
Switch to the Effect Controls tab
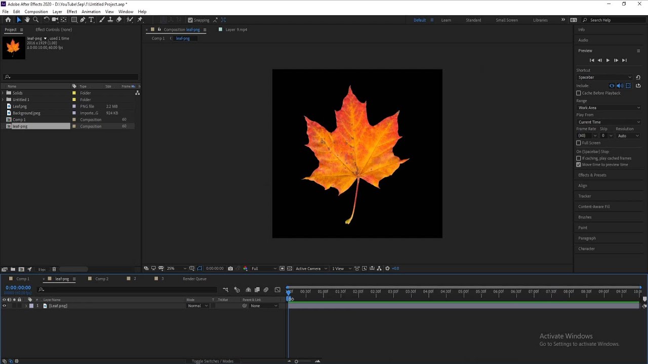tap(54, 29)
